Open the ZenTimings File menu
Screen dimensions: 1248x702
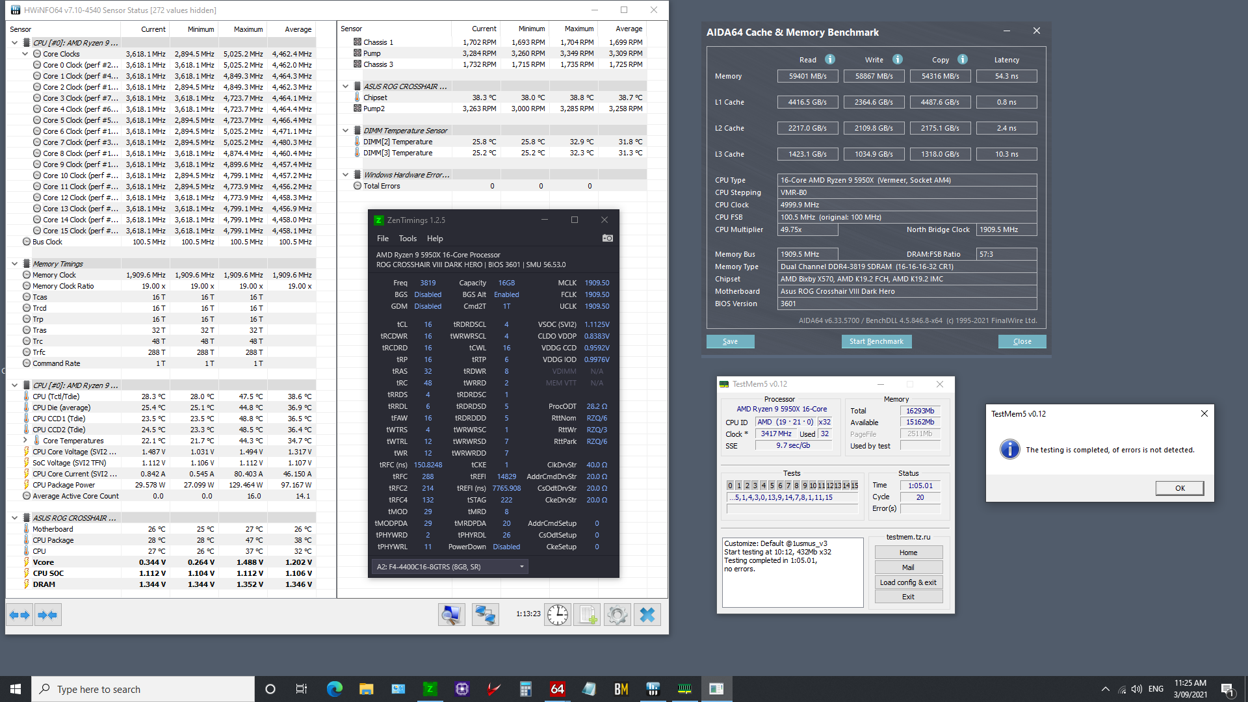383,239
